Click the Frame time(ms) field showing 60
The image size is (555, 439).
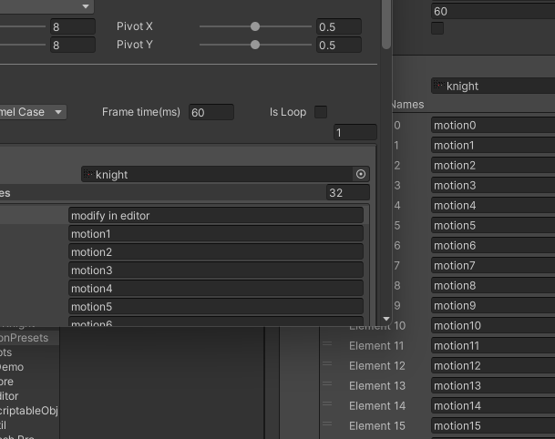(x=211, y=113)
